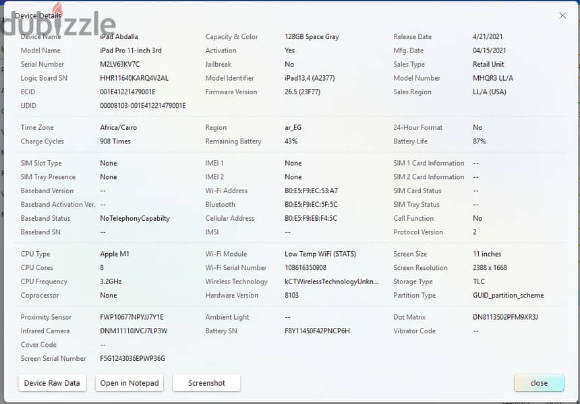580x404 pixels.
Task: Click proximity sensor FWP10677NPYJJ7Y1E
Action: click(132, 317)
